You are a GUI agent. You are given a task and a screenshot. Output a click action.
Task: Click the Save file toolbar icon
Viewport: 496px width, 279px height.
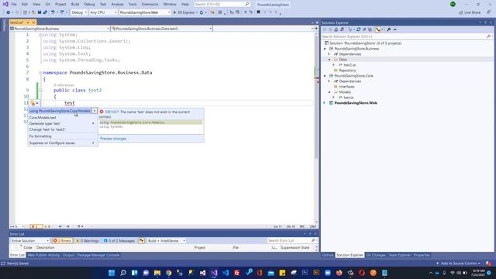click(x=40, y=12)
